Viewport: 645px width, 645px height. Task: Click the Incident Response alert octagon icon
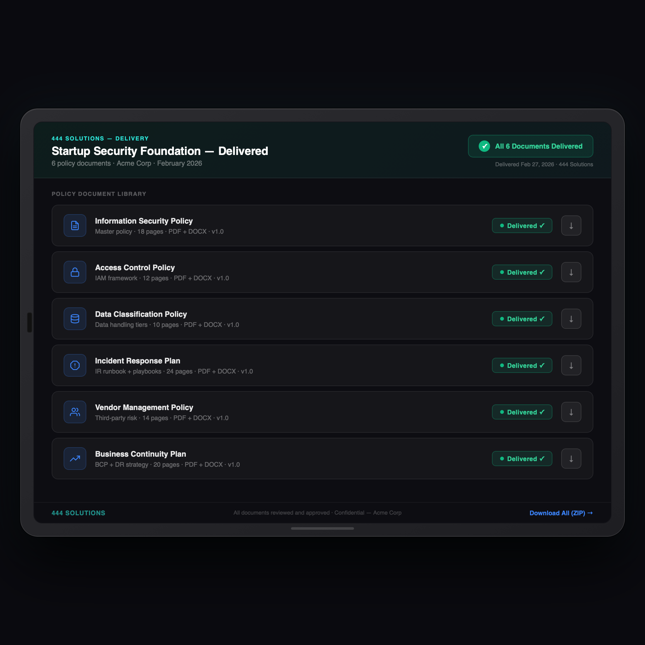tap(75, 365)
